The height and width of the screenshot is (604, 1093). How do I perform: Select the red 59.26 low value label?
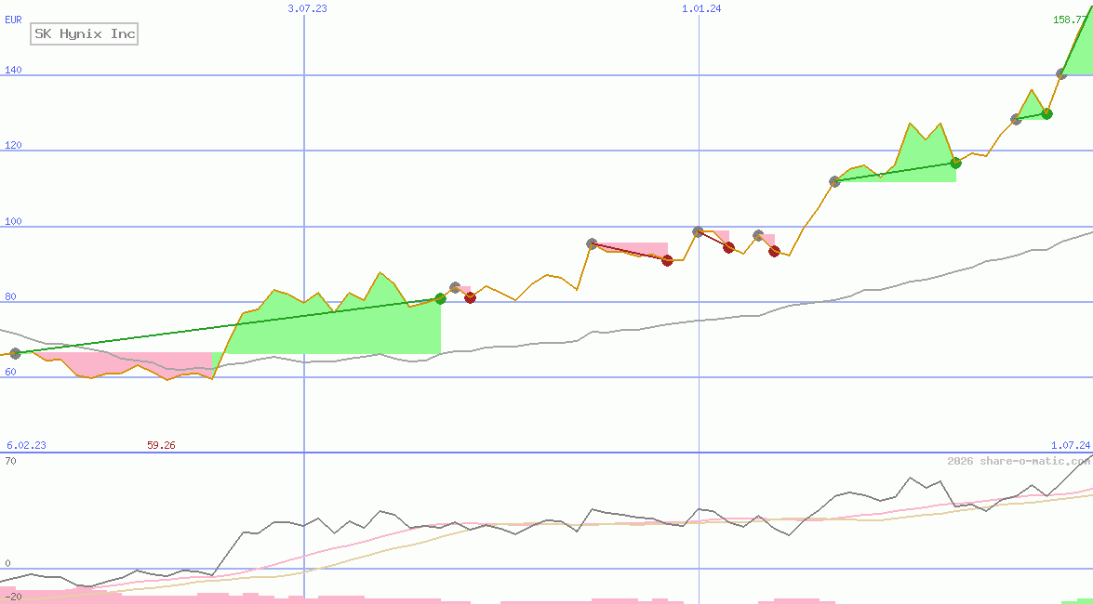[x=160, y=445]
